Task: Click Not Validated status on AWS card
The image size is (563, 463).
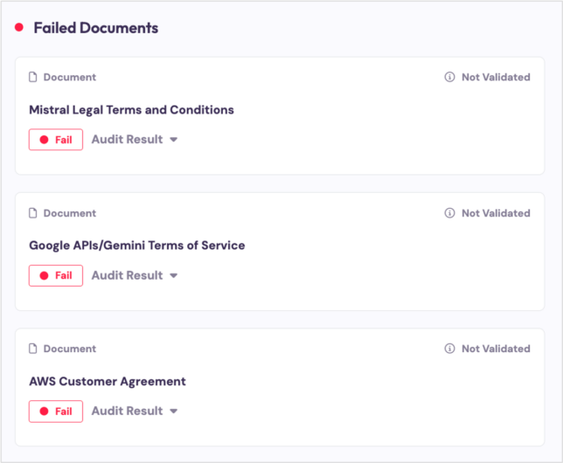Action: point(495,349)
